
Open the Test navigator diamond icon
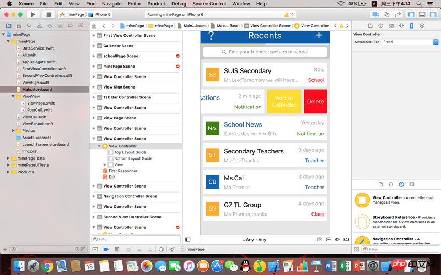(50, 26)
